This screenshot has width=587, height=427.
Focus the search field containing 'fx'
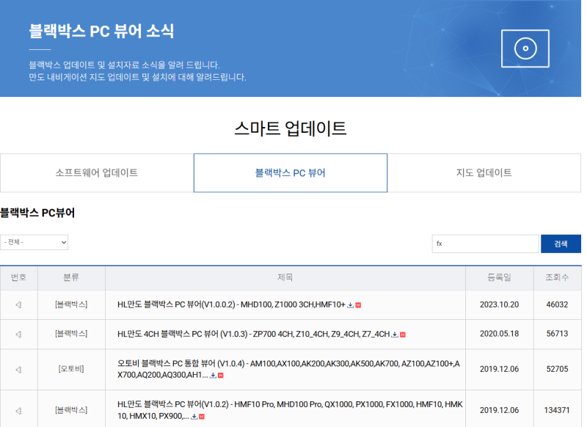pos(486,244)
